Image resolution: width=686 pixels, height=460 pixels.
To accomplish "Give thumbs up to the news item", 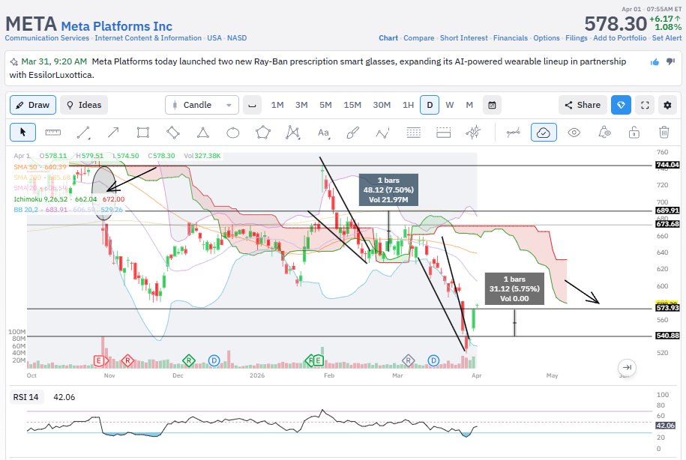I will pos(655,62).
